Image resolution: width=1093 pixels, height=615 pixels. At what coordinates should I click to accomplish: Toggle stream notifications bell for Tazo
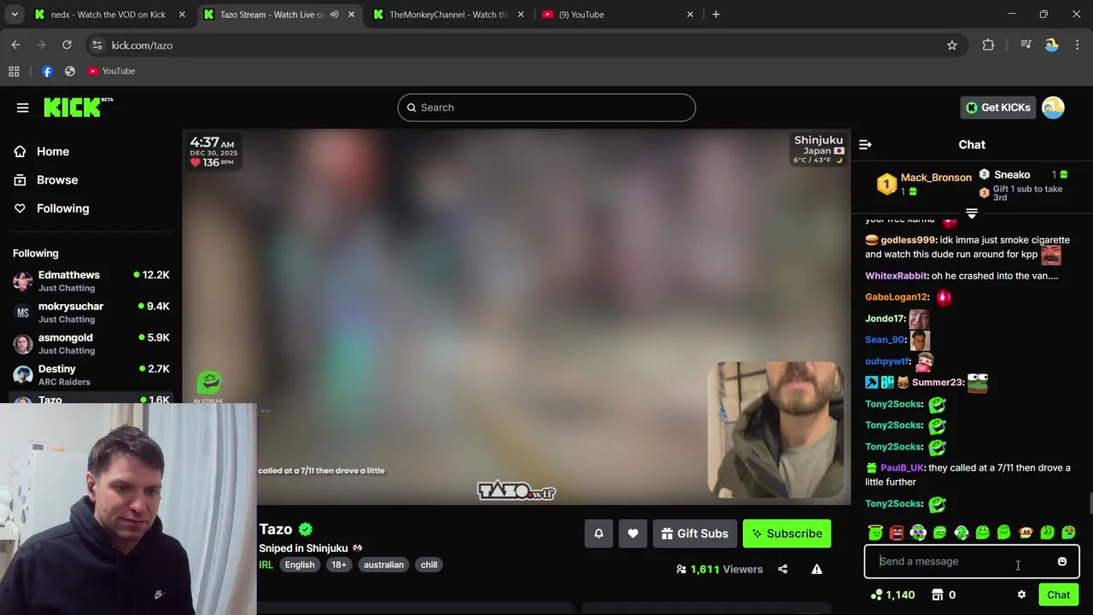click(x=599, y=534)
